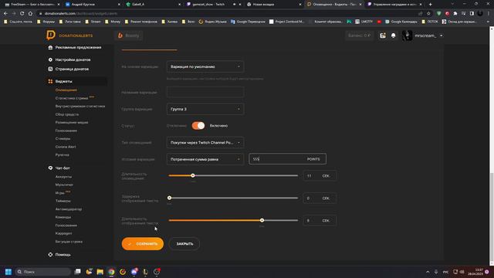Image resolution: width=494 pixels, height=278 pixels.
Task: Open the Boosty link in header
Action: [x=129, y=36]
